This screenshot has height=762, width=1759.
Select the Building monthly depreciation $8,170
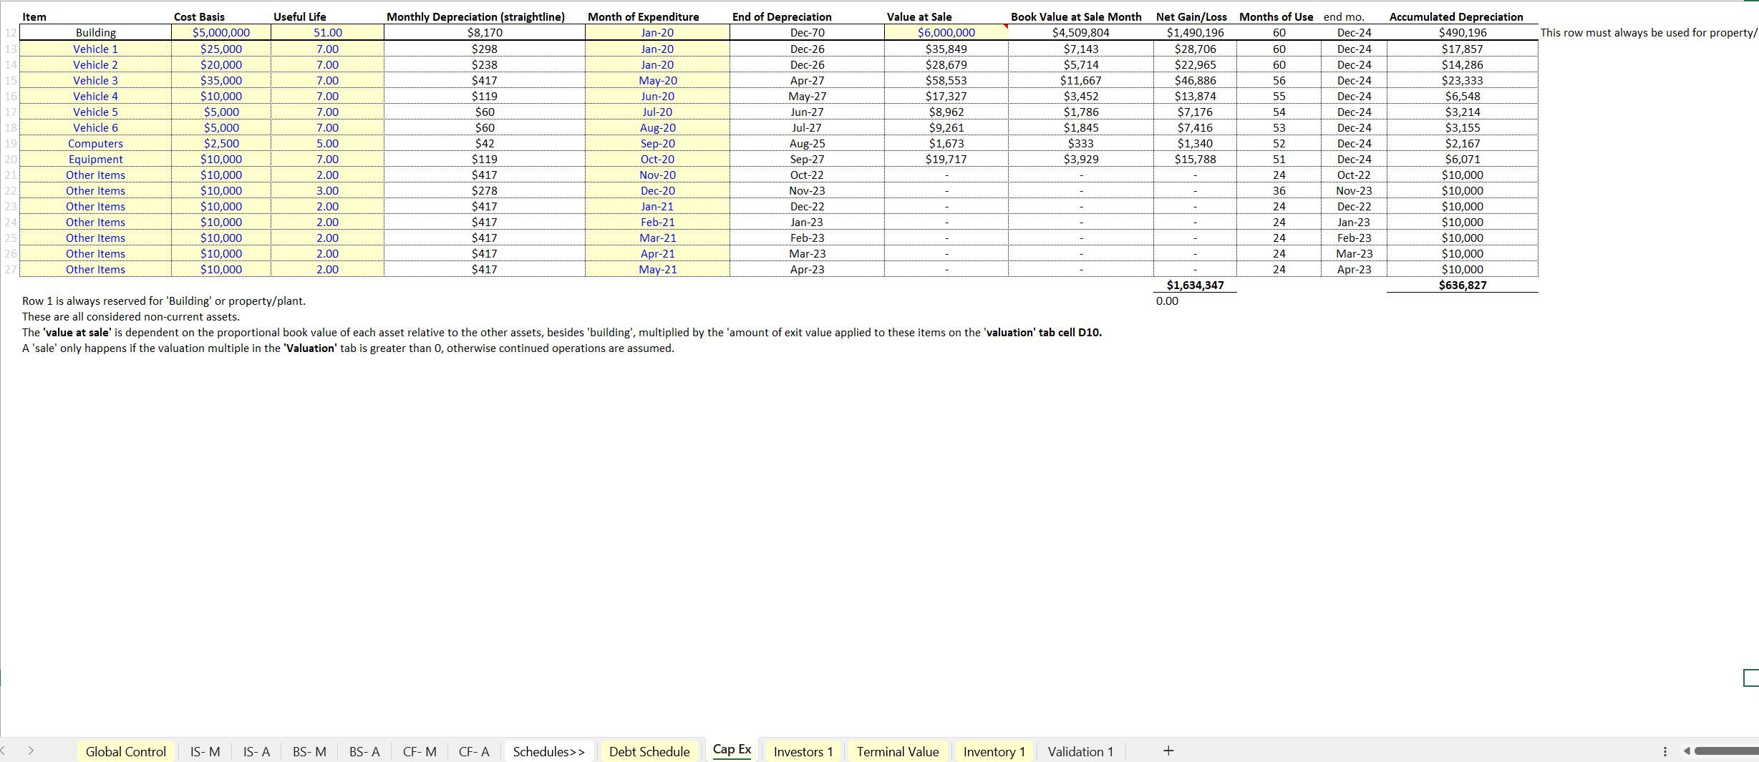(485, 33)
